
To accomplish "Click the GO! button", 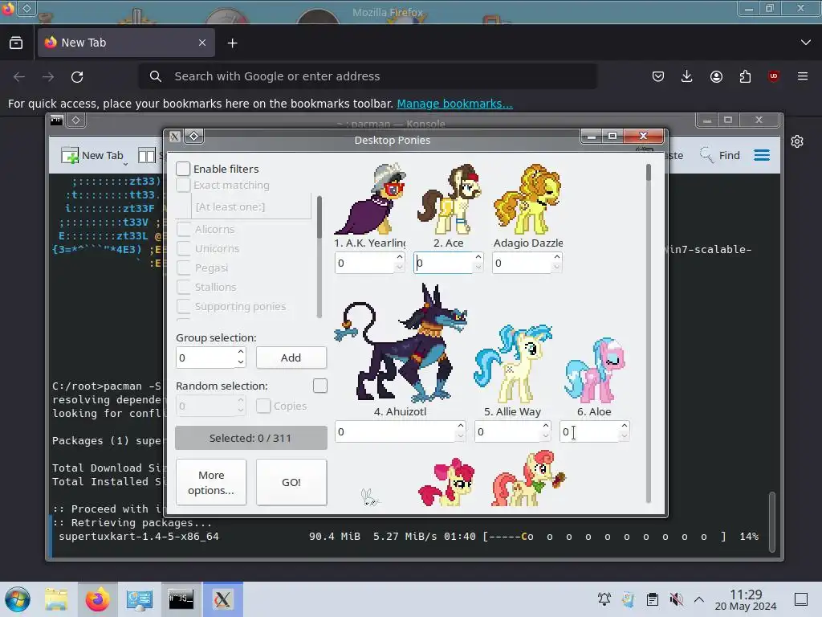I will 291,482.
